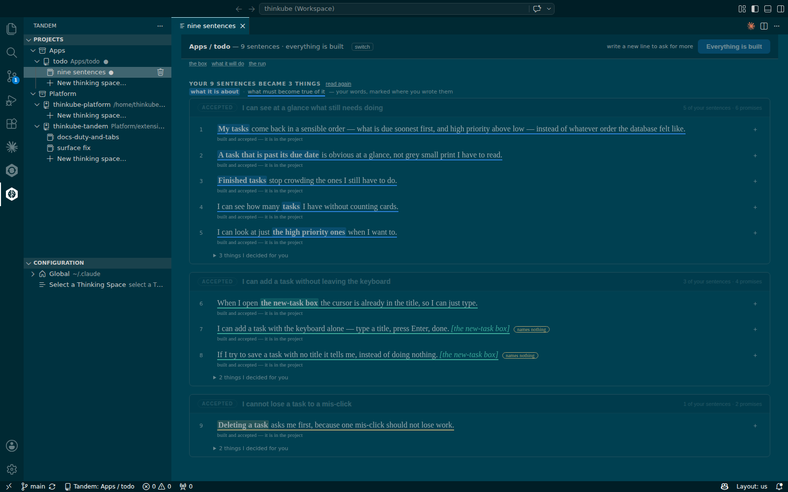Select the nine sentences editor tab
The width and height of the screenshot is (788, 492).
click(x=211, y=26)
